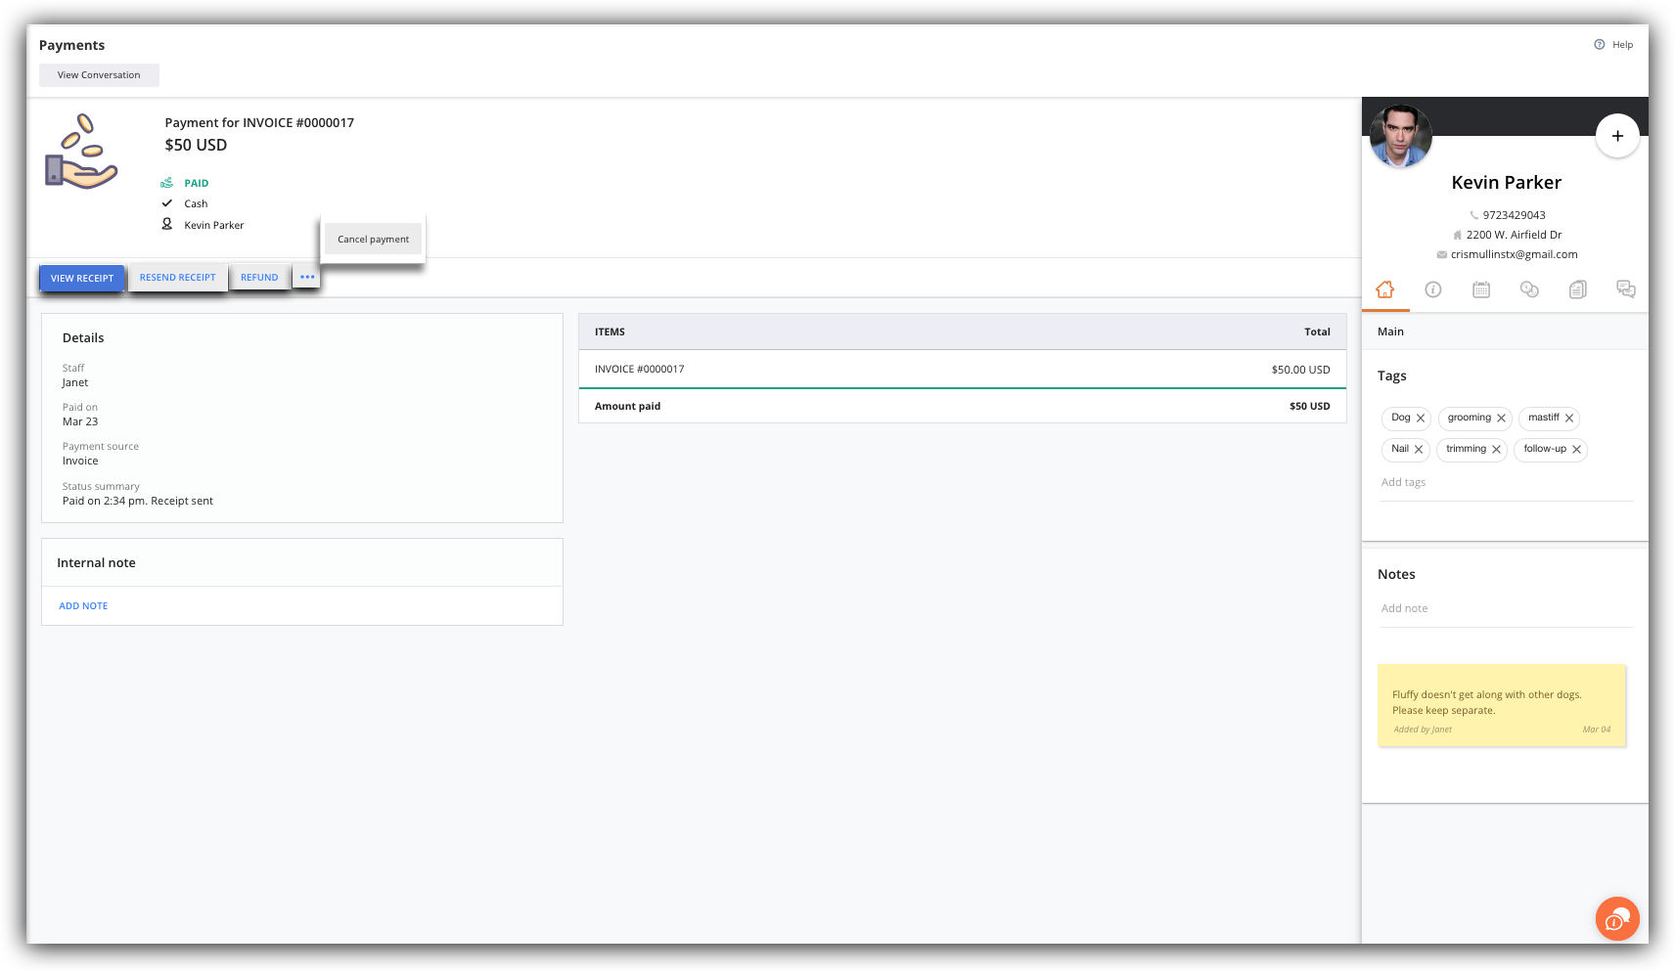Image resolution: width=1675 pixels, height=972 pixels.
Task: Click the VIEW RECEIPT button
Action: point(82,278)
